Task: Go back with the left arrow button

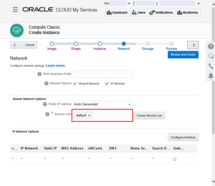Action: 15,45
